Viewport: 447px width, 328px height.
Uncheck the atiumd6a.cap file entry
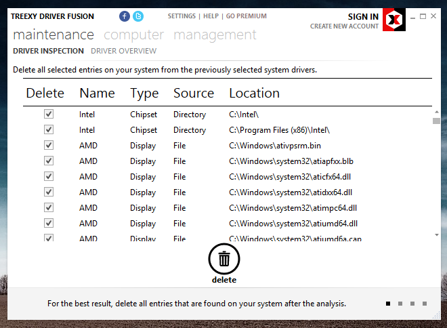[49, 238]
